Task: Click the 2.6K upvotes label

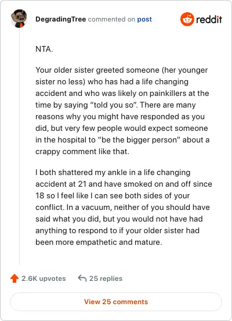Action: (43, 279)
